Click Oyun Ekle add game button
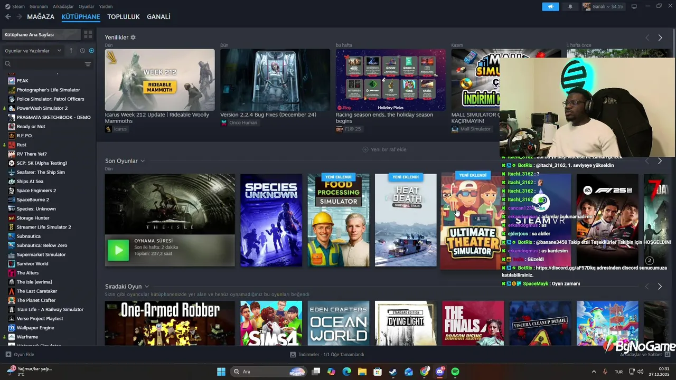 [20, 355]
